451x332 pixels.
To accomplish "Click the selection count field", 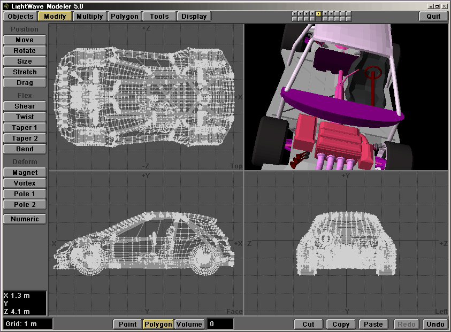I will [220, 324].
